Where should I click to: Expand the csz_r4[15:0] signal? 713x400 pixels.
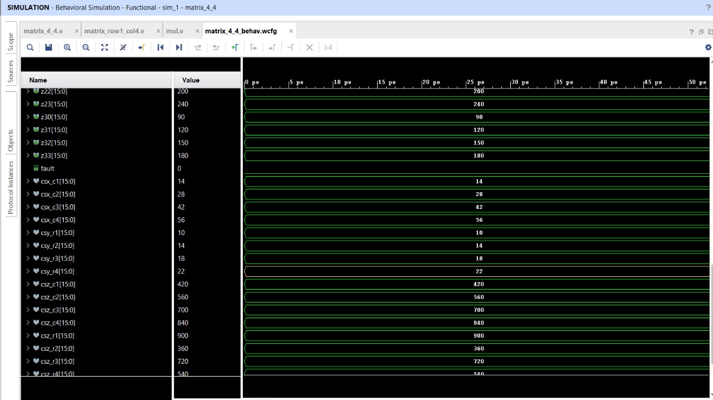click(28, 374)
